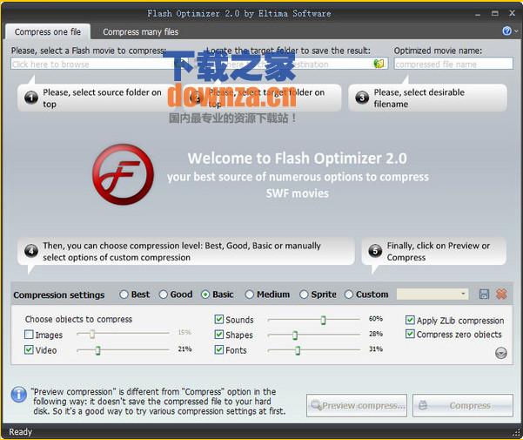
Task: Save the compression preset with disk icon
Action: tap(484, 294)
